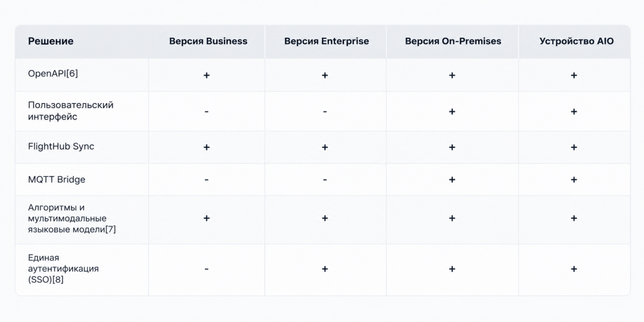Select the Версия Business column header
Viewport: 644px width, 322px height.
[208, 41]
